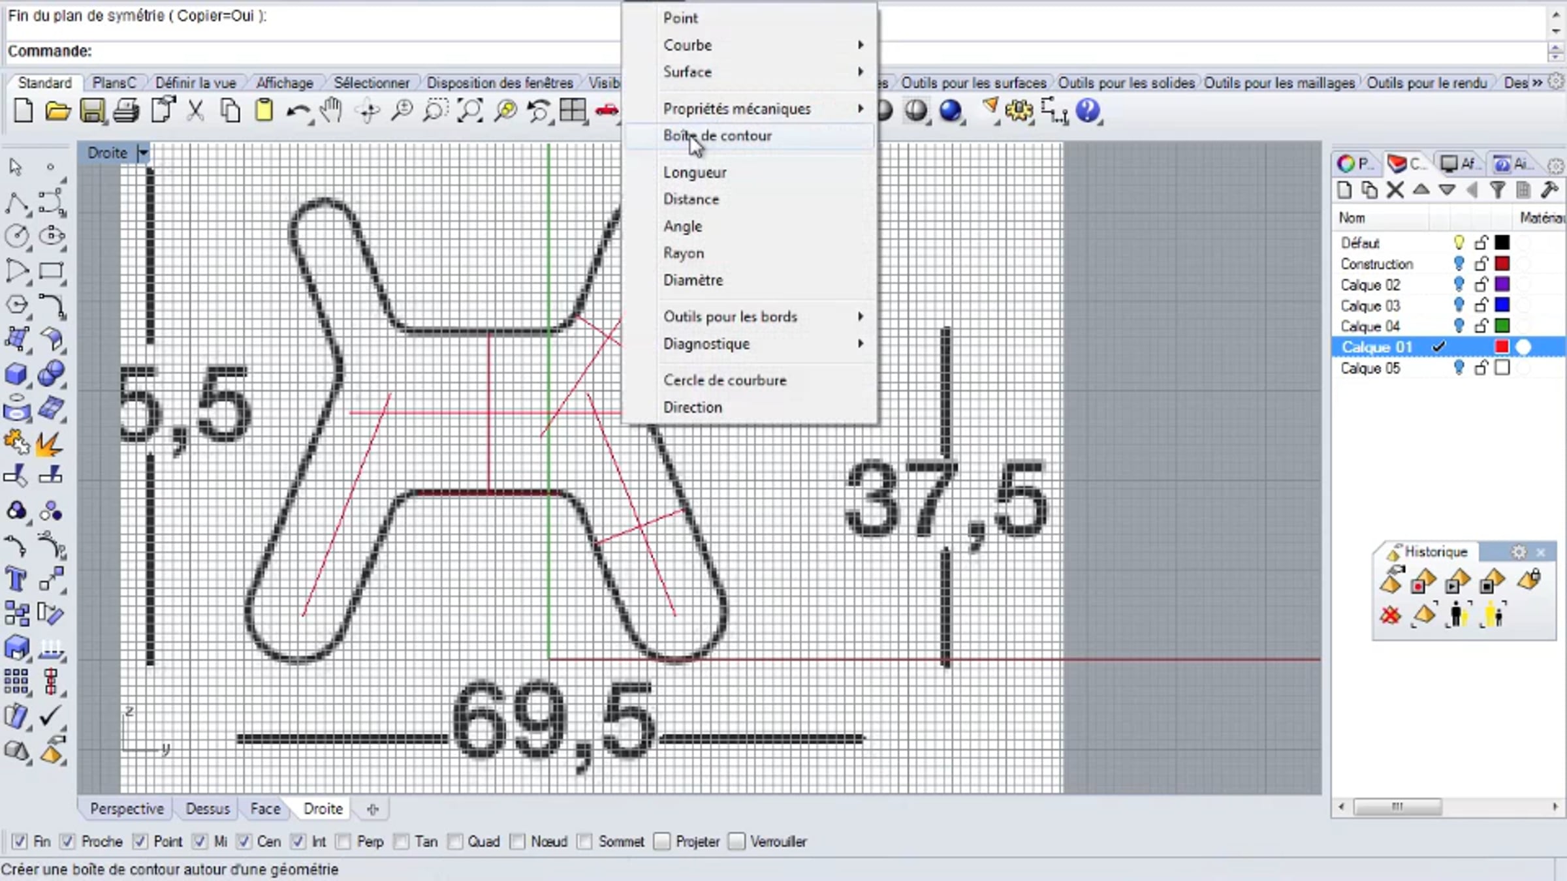Disable the Cen object snap
The height and width of the screenshot is (881, 1567).
pos(244,842)
